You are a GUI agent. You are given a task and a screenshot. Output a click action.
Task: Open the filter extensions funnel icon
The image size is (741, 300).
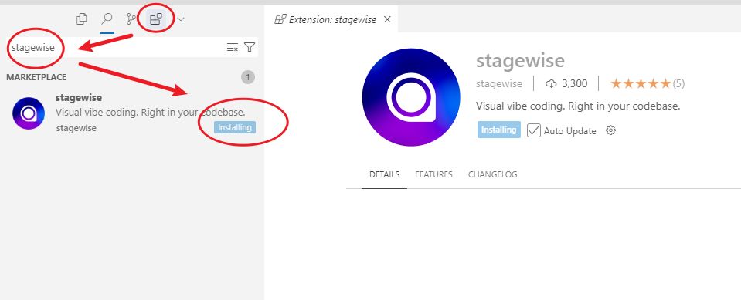pos(250,47)
